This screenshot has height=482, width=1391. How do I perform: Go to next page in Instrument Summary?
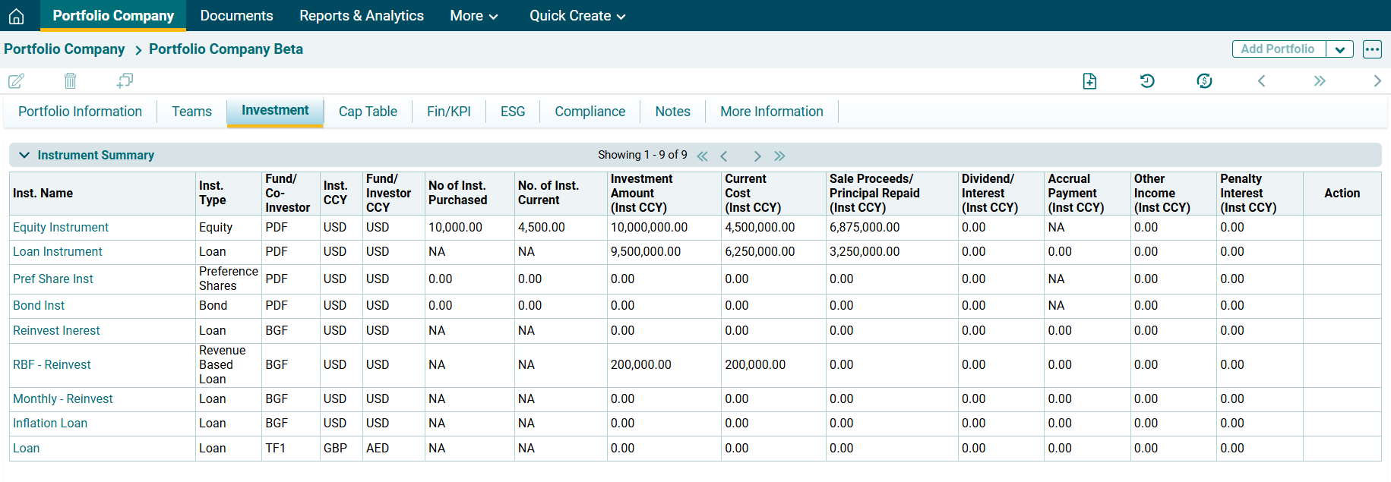point(757,156)
